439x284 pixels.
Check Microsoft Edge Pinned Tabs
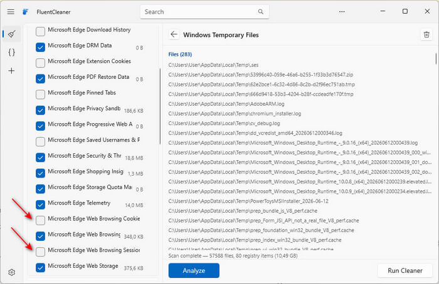(40, 94)
